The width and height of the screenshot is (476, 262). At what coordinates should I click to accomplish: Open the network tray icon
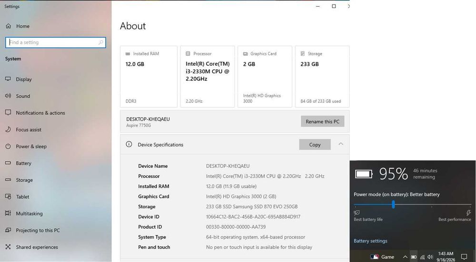(x=422, y=257)
